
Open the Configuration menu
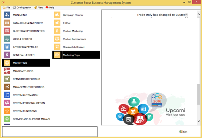click(x=22, y=8)
